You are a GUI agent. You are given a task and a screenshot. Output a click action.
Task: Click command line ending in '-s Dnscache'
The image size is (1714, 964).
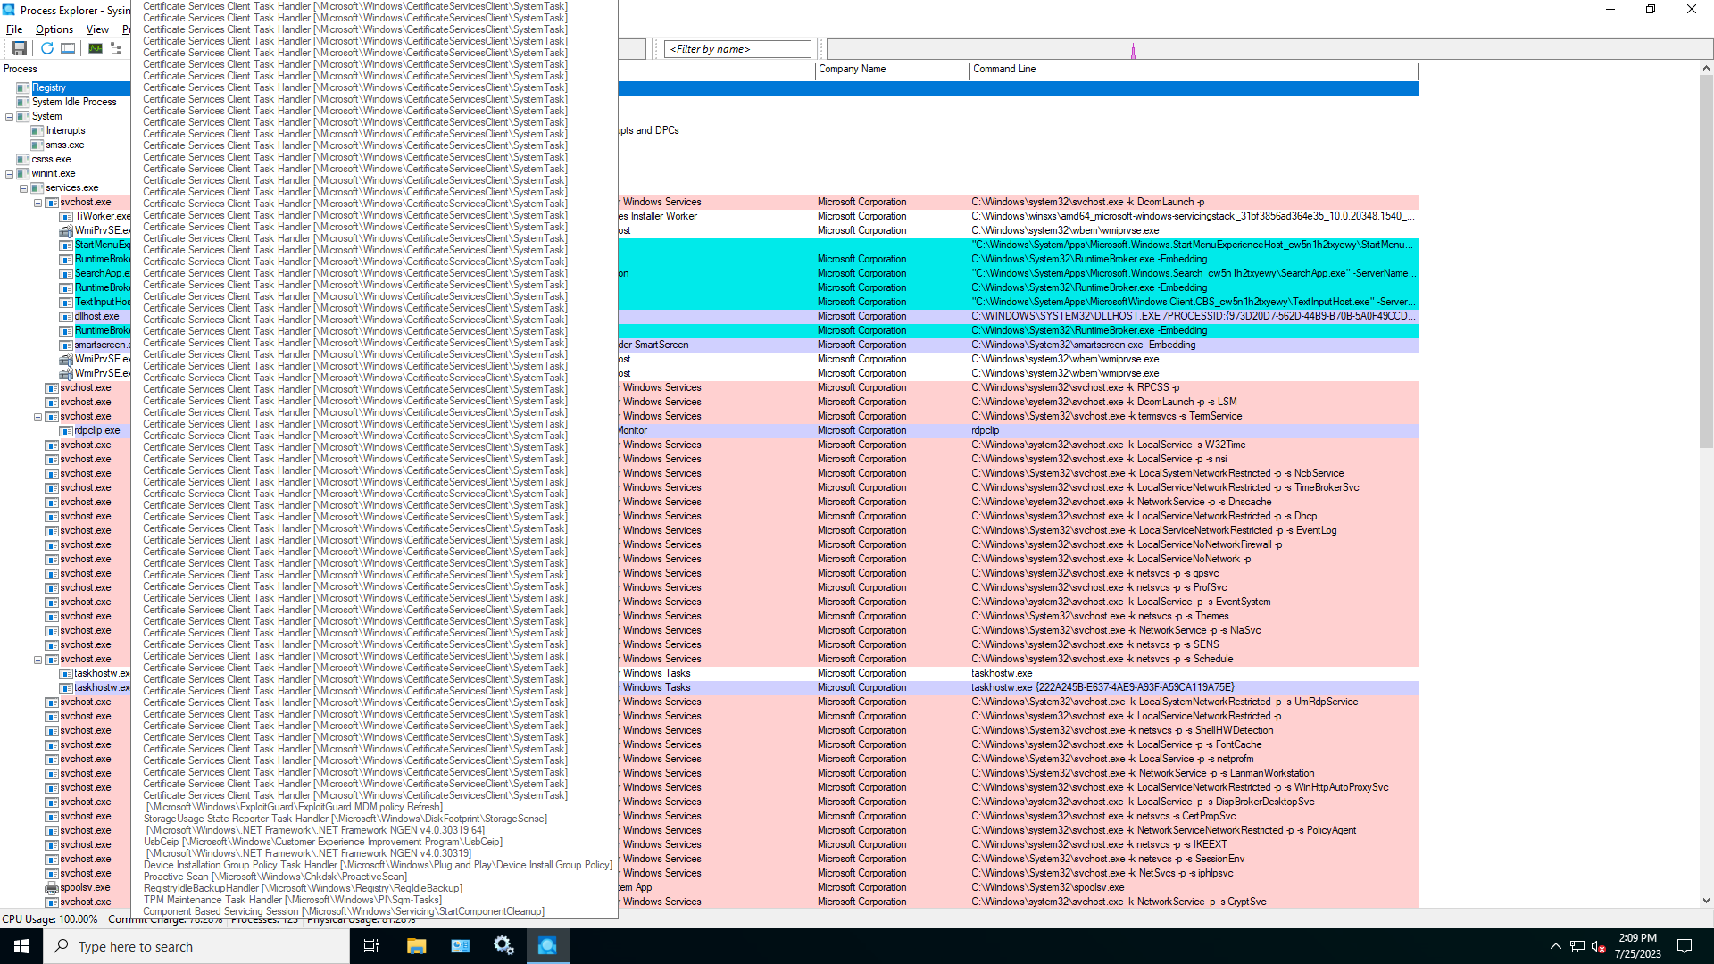(1121, 502)
